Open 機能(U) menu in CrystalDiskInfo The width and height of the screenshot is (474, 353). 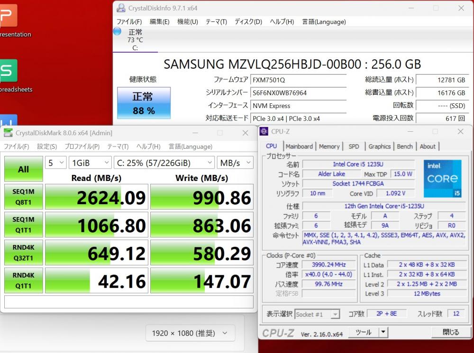click(187, 22)
